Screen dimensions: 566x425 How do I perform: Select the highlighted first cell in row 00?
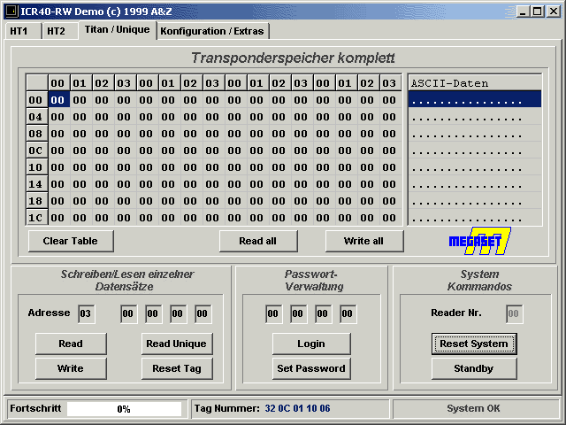pos(59,100)
